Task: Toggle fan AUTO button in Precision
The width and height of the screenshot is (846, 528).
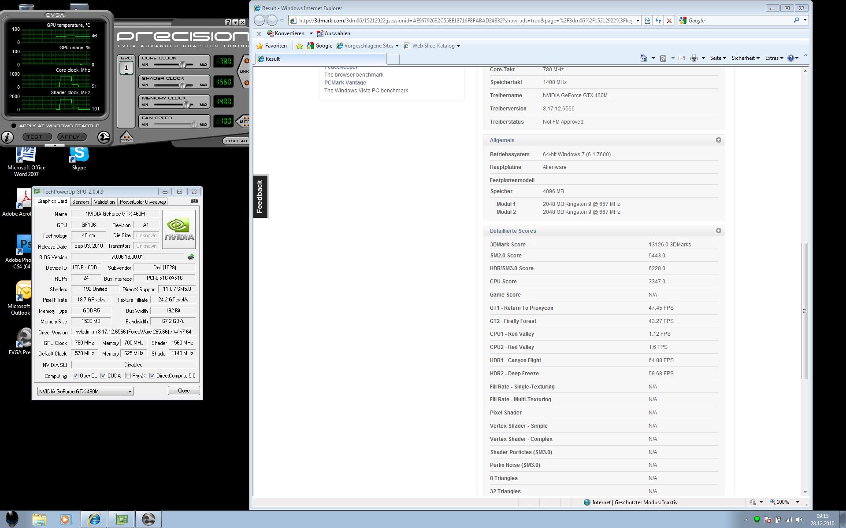Action: [x=243, y=121]
